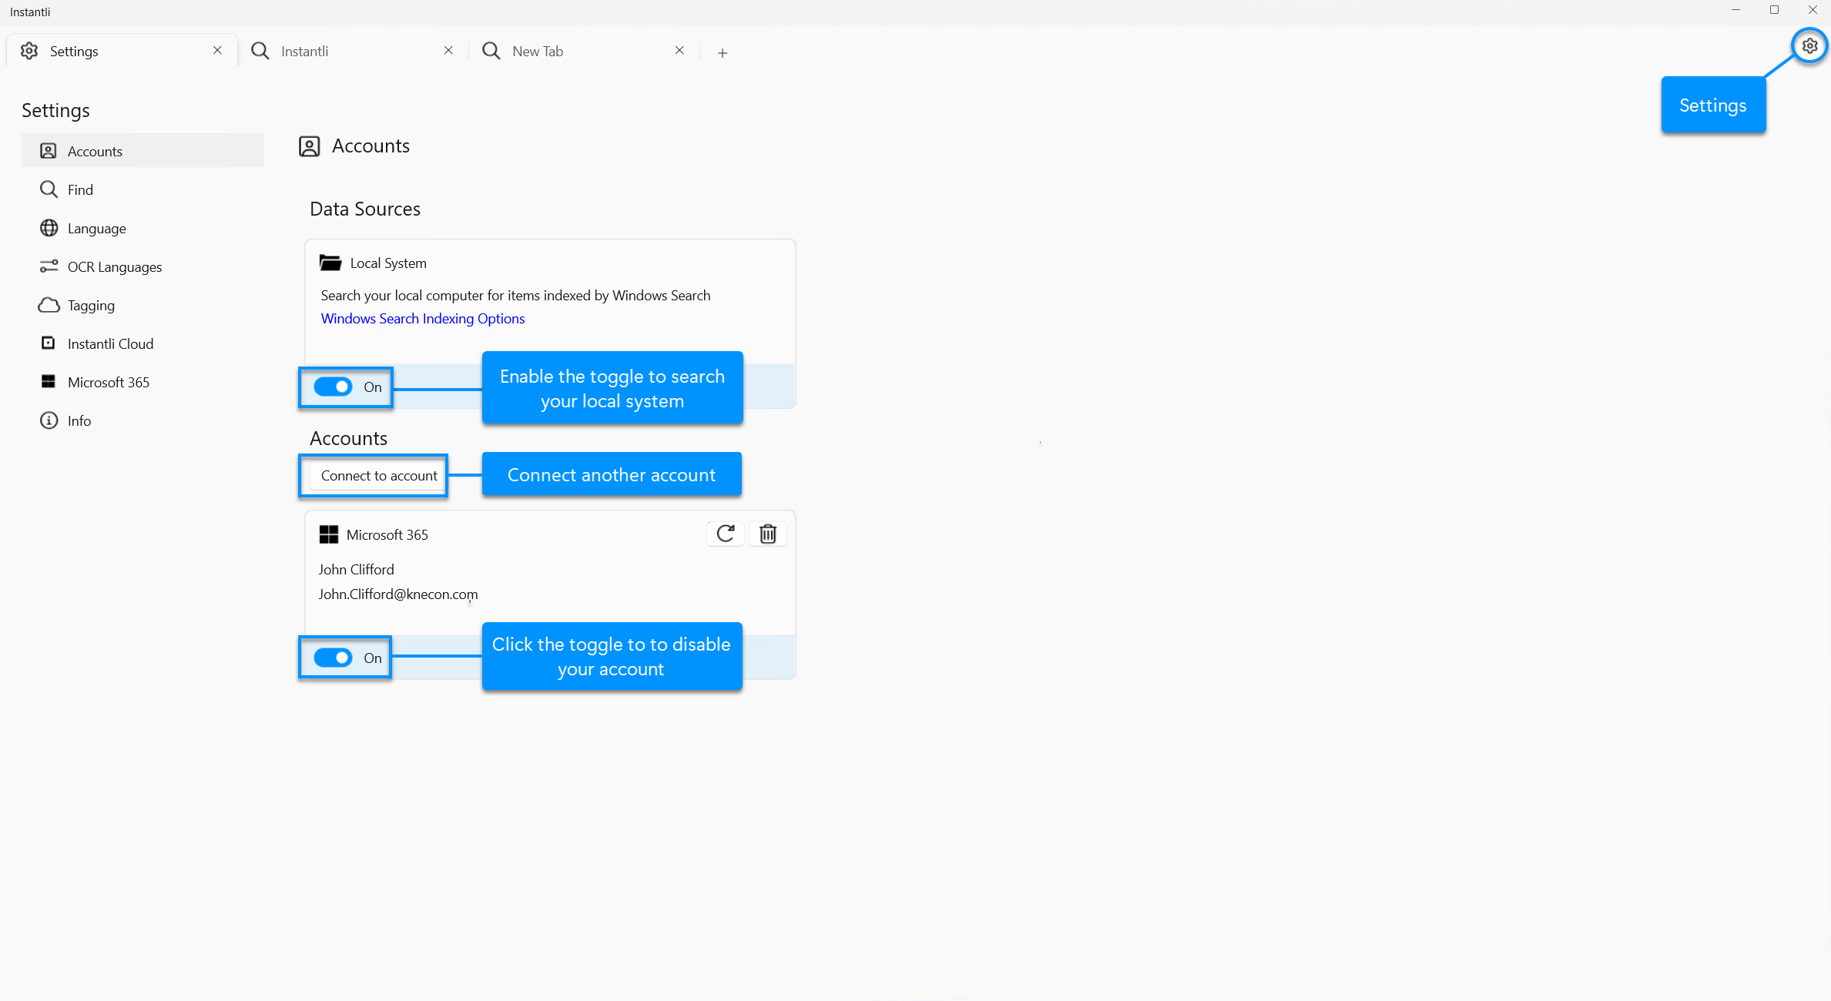Delete the Microsoft 365 account with trash icon
This screenshot has width=1831, height=1001.
[x=767, y=534]
